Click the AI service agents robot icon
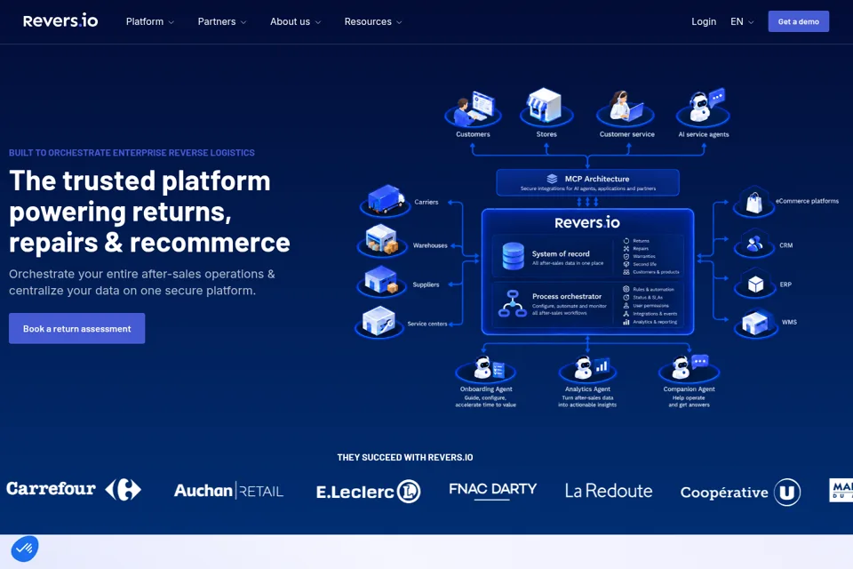 point(703,106)
